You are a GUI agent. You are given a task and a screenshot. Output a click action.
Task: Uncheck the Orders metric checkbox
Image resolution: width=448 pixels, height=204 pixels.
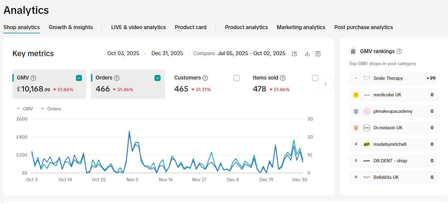[x=158, y=78]
